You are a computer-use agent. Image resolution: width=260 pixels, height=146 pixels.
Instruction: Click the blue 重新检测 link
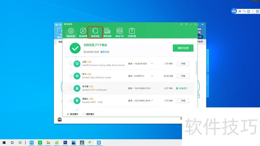click(105, 52)
